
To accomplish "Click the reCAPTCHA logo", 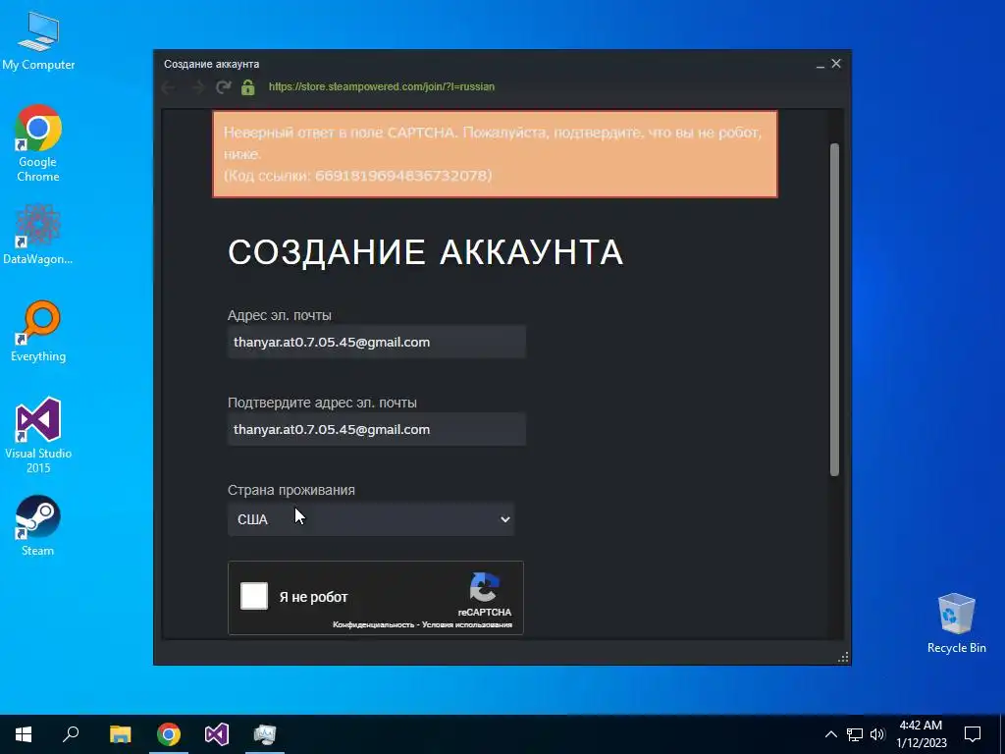I will pyautogui.click(x=485, y=587).
